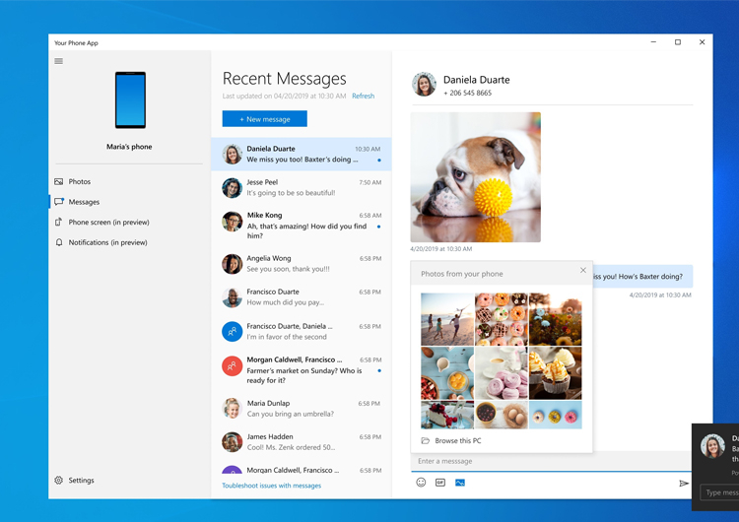Image resolution: width=739 pixels, height=522 pixels.
Task: Open Photos in the sidebar
Action: [x=79, y=182]
